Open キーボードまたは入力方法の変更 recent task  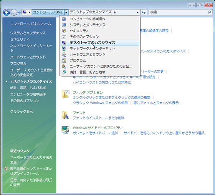tap(31, 160)
